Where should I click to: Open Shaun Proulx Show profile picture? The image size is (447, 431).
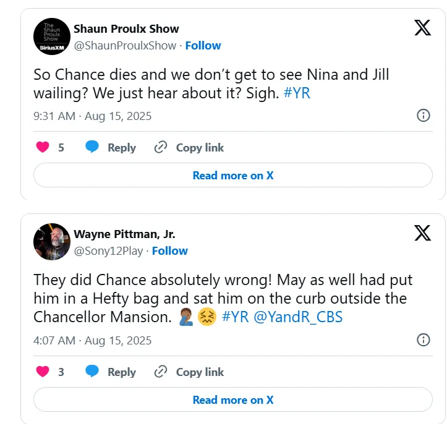tap(51, 36)
